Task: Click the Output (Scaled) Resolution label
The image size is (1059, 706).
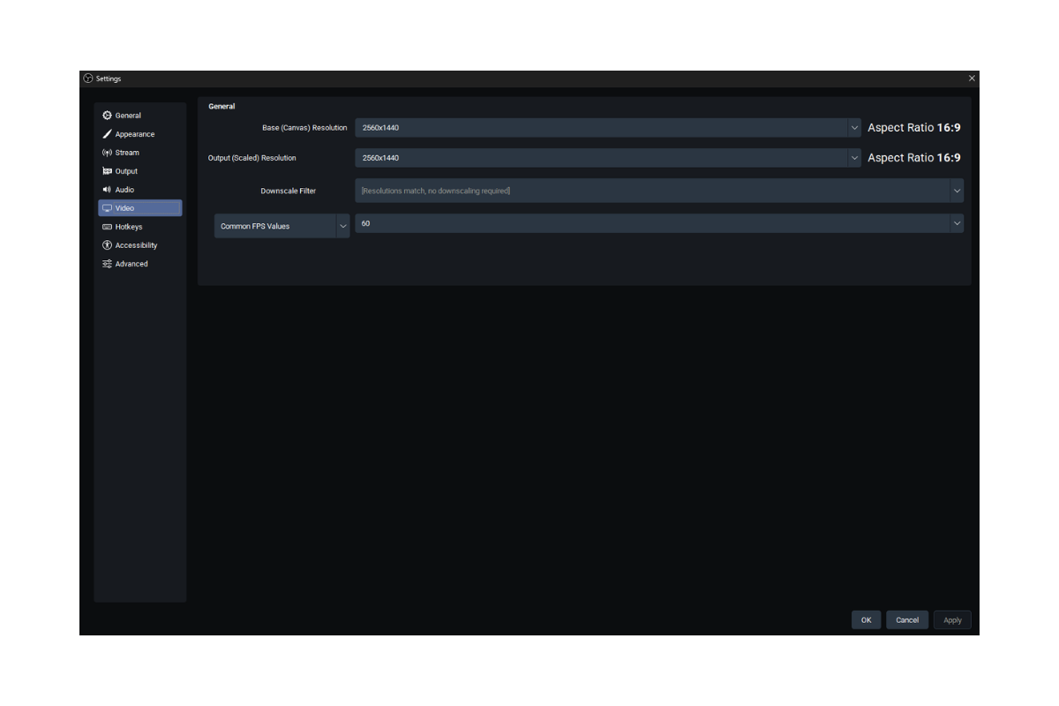Action: point(252,158)
